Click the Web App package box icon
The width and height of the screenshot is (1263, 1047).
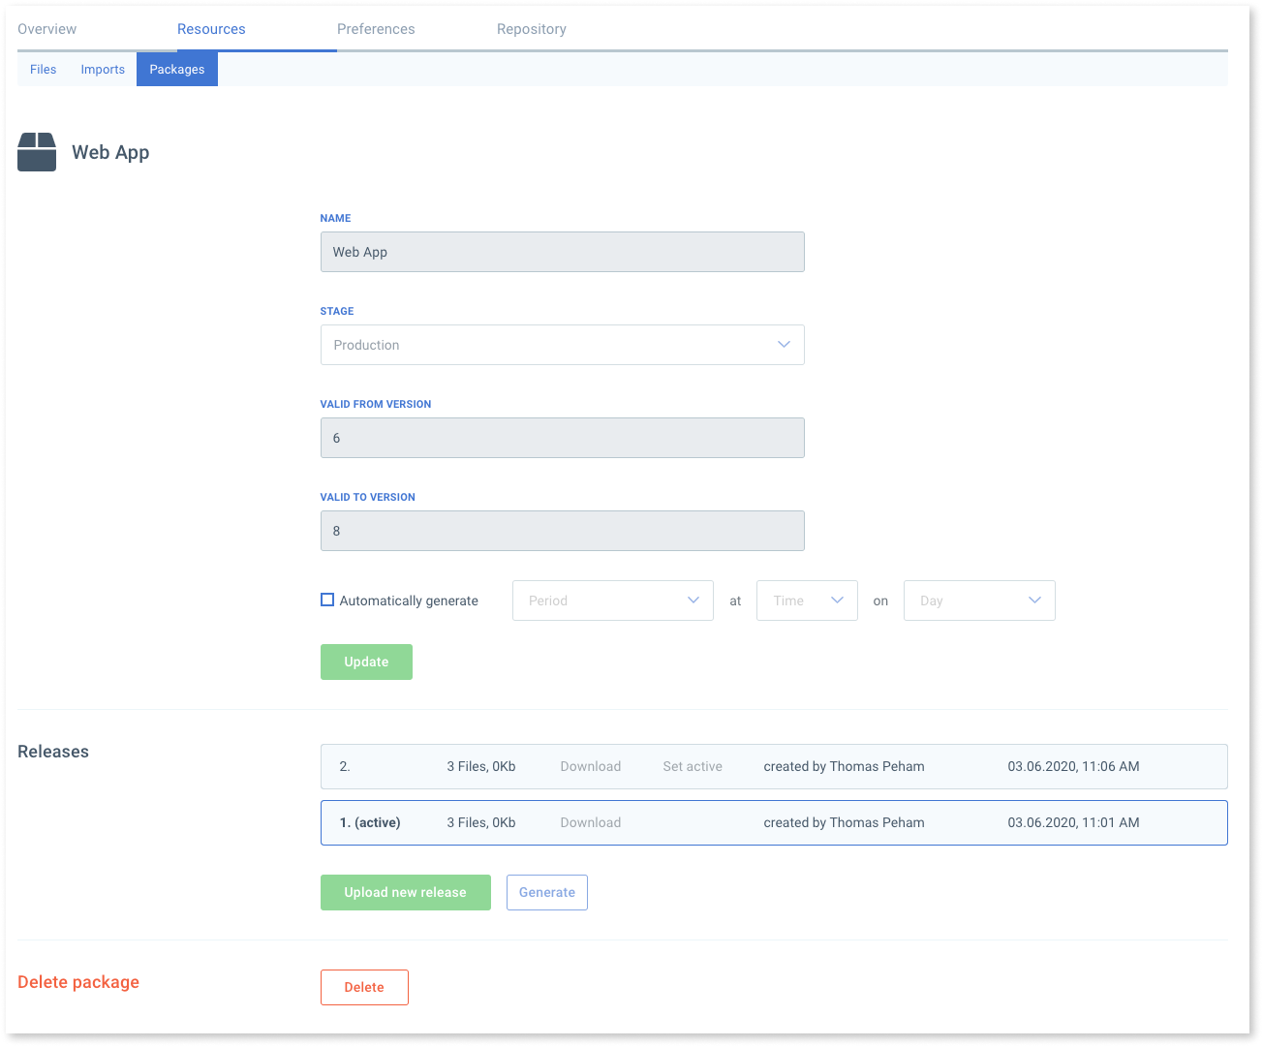[x=37, y=152]
